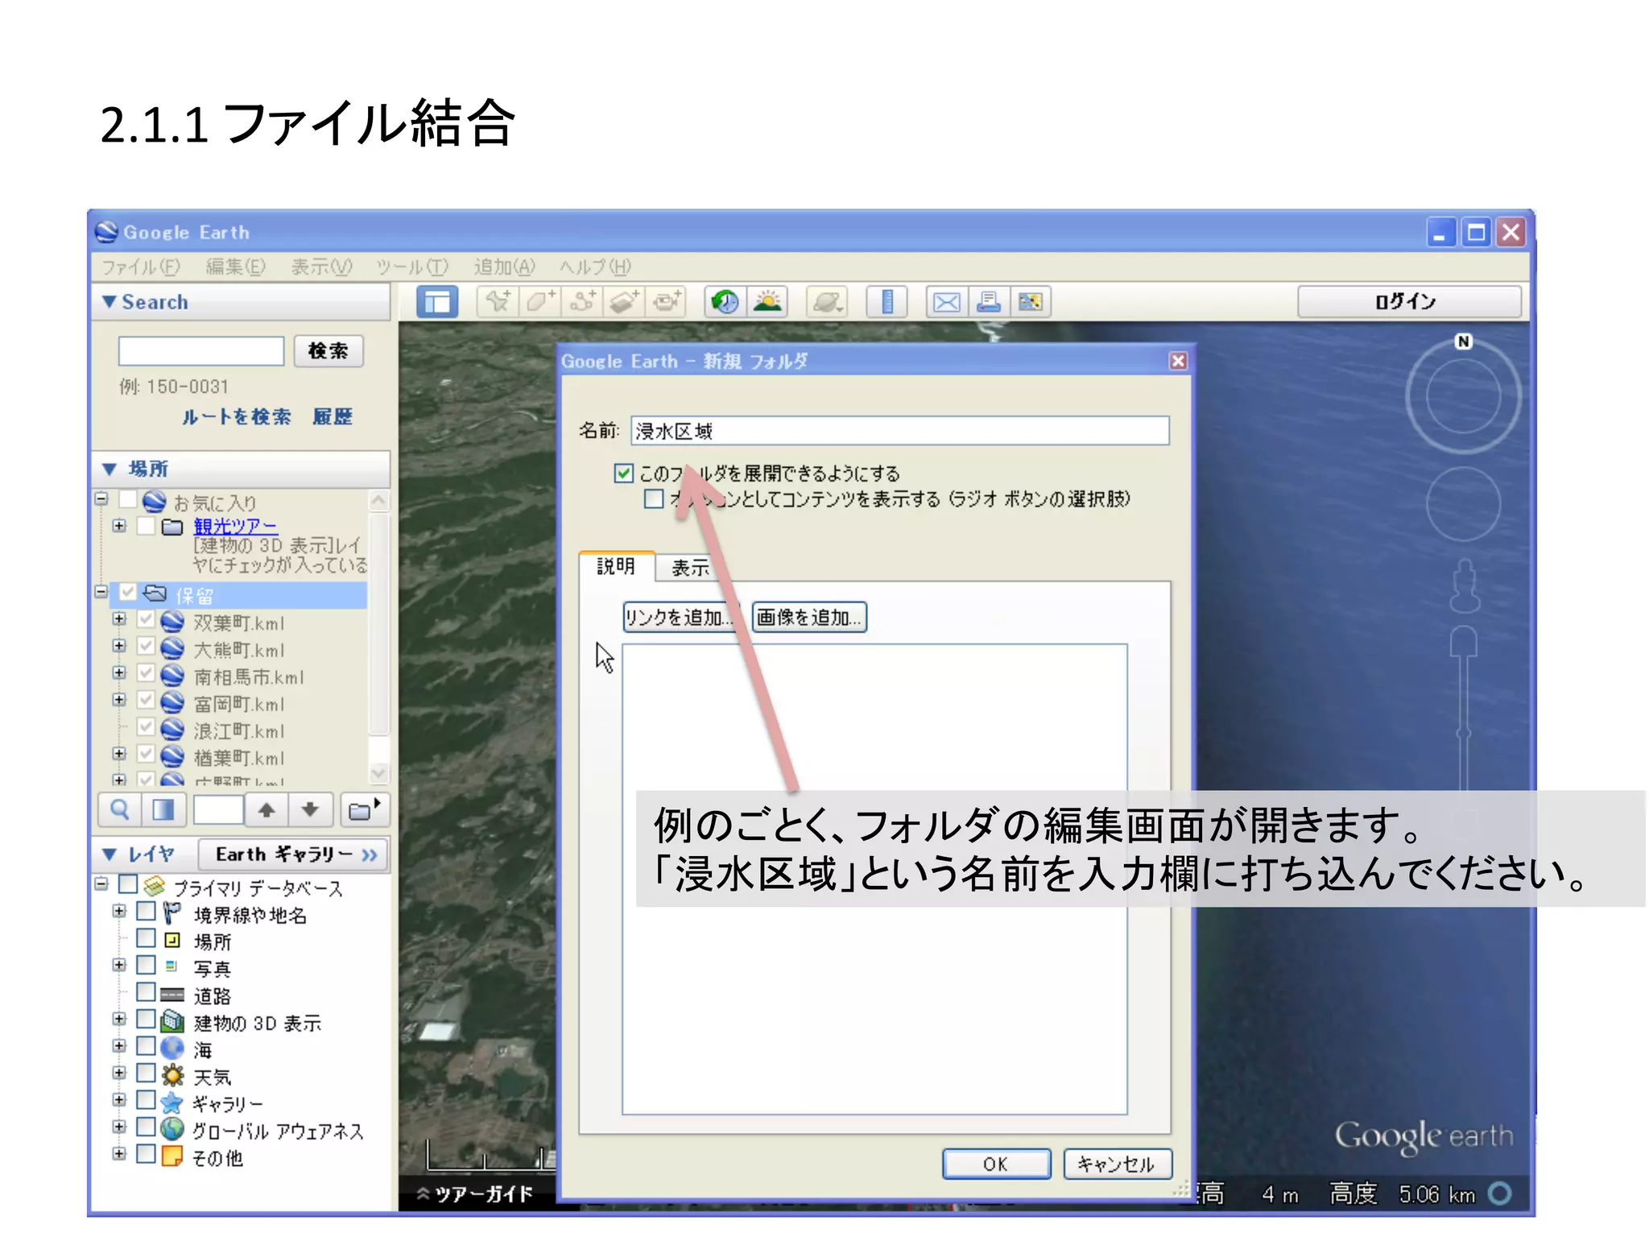Toggle the 双葉町.kml checkbox
This screenshot has height=1237, width=1649.
[146, 619]
